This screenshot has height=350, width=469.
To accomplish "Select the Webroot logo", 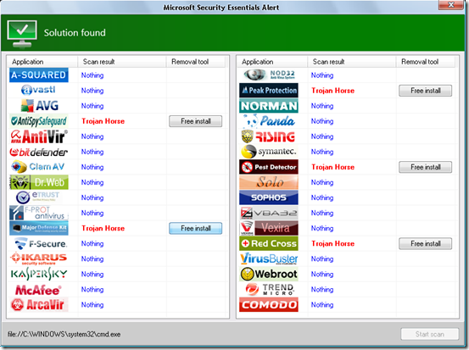I will pyautogui.click(x=269, y=274).
